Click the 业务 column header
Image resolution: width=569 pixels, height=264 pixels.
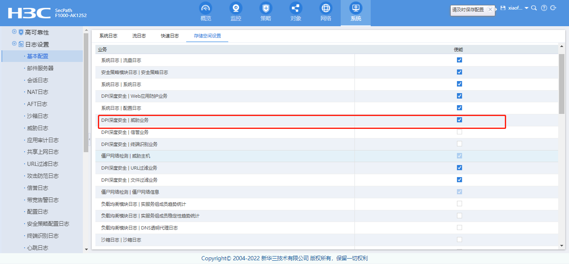pyautogui.click(x=102, y=49)
